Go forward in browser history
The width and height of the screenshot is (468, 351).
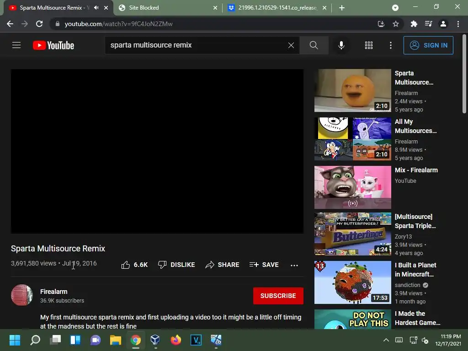25,24
